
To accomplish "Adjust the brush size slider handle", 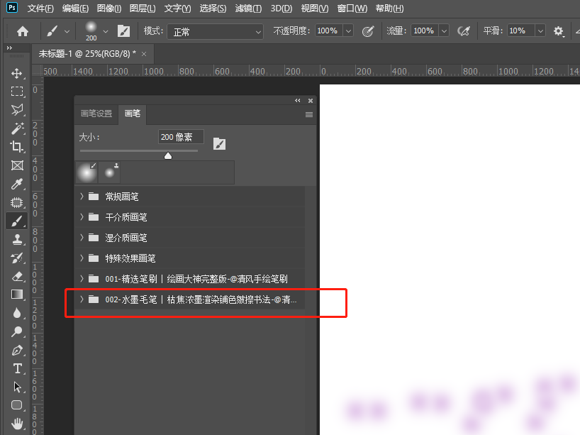I will coord(168,155).
